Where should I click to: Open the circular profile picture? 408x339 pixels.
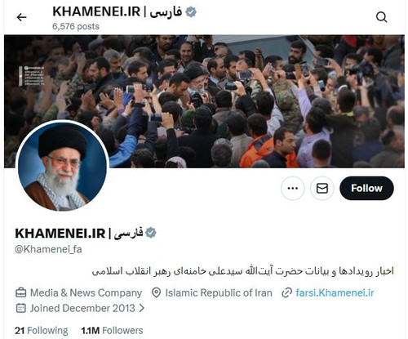62,166
